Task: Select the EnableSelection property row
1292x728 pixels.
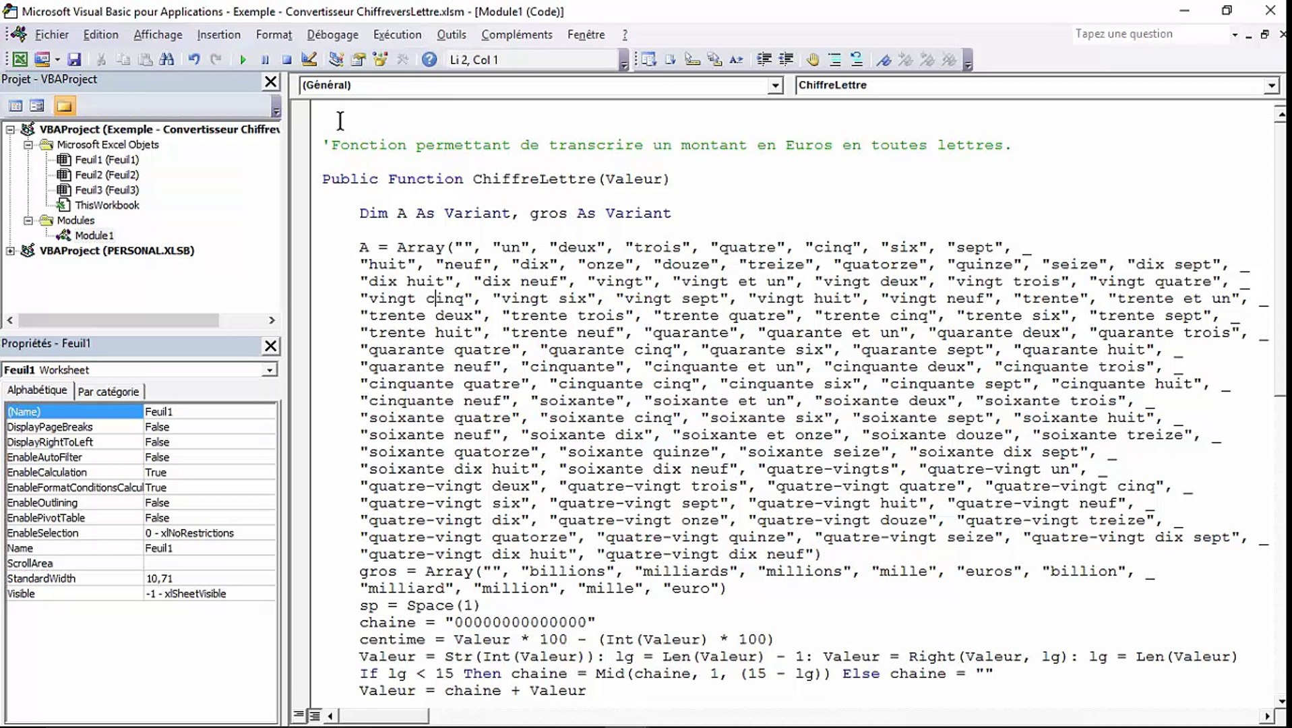Action: pos(141,533)
